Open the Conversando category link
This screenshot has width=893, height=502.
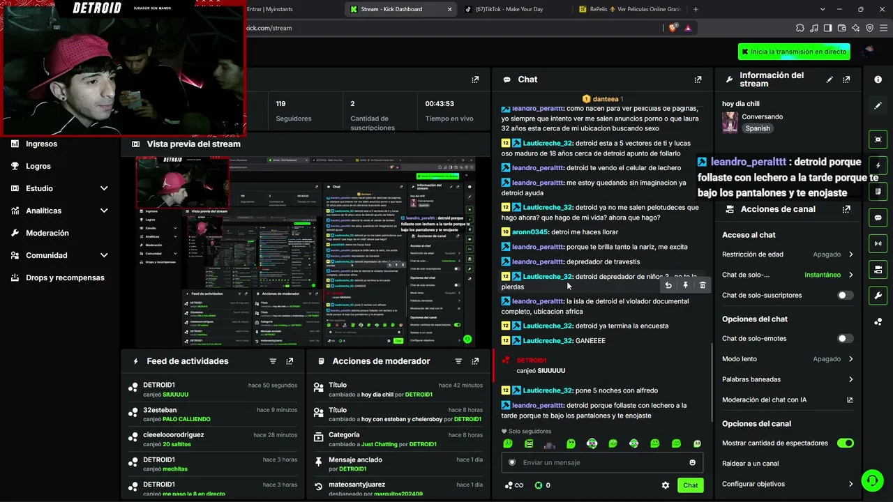[x=762, y=116]
